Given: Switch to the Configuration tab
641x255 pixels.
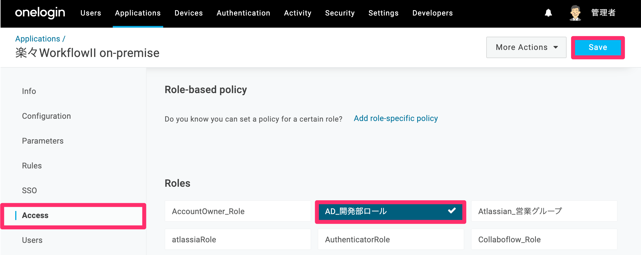Looking at the screenshot, I should click(x=47, y=116).
